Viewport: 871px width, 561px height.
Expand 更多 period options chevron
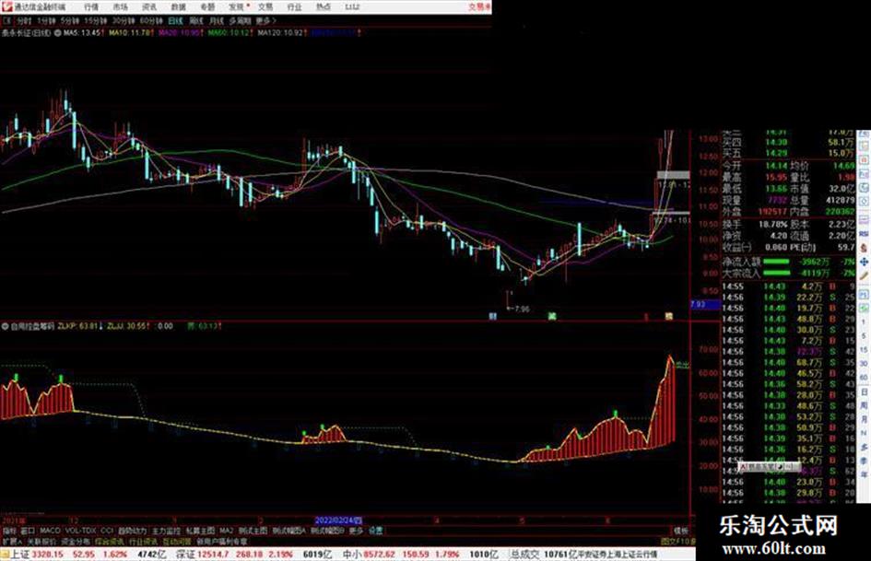tap(266, 21)
